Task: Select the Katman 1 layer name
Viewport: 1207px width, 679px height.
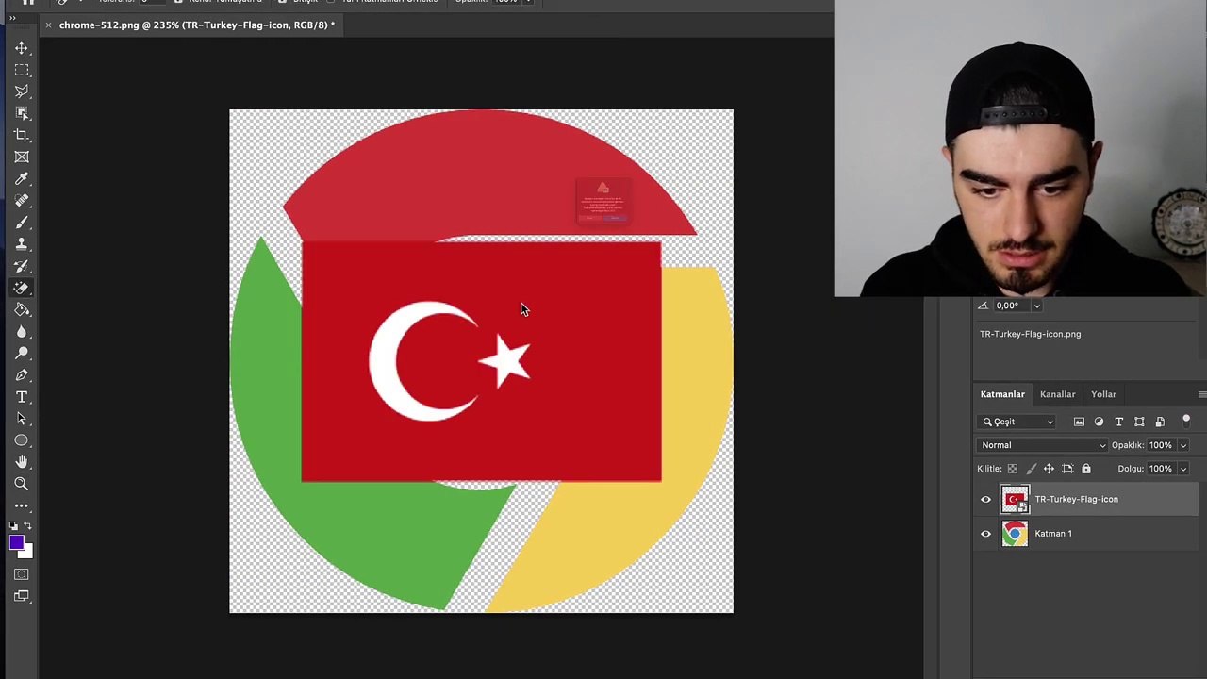Action: (x=1053, y=534)
